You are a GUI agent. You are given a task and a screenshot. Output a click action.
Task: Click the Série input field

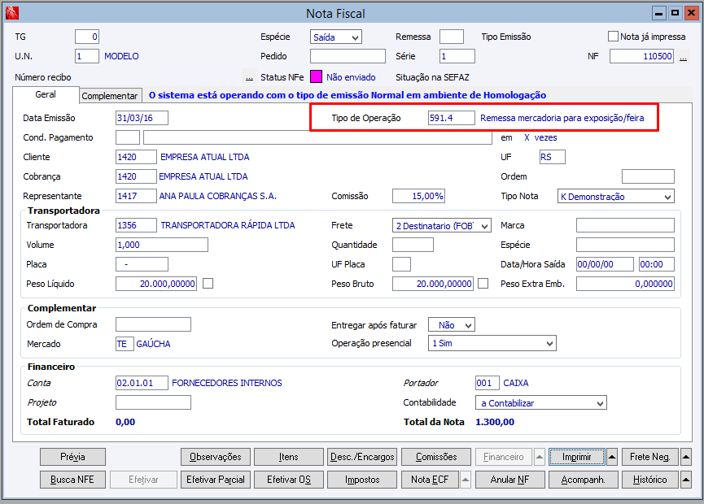457,56
